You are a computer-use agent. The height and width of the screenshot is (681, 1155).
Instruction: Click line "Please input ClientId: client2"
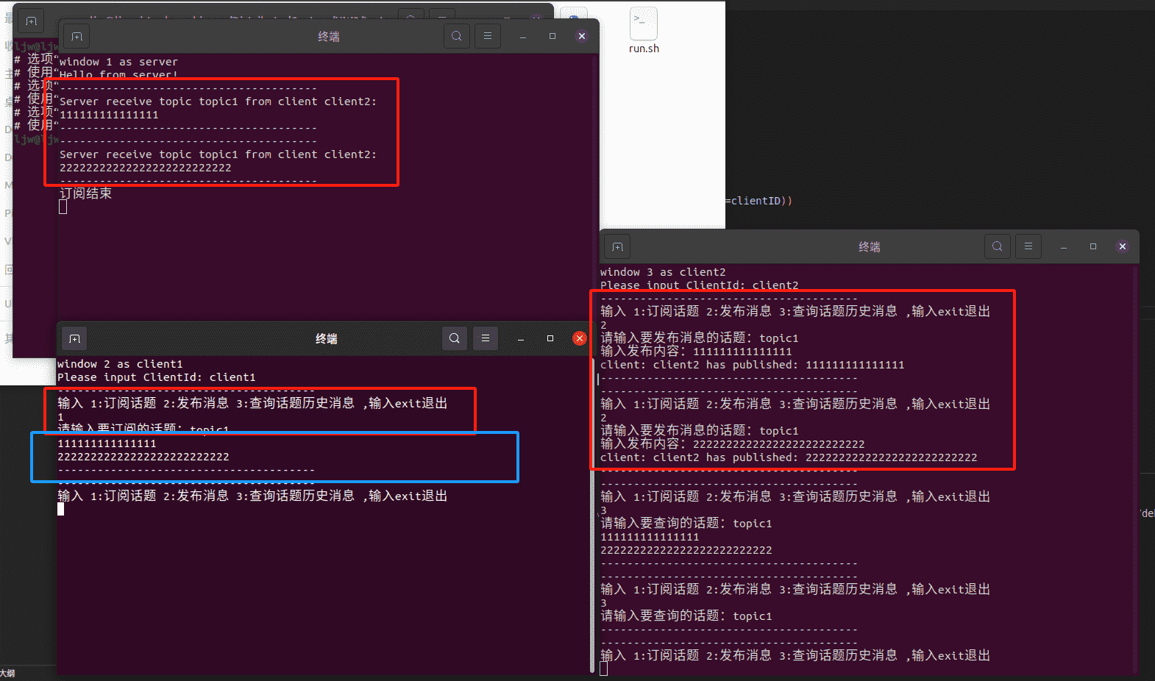tap(700, 285)
